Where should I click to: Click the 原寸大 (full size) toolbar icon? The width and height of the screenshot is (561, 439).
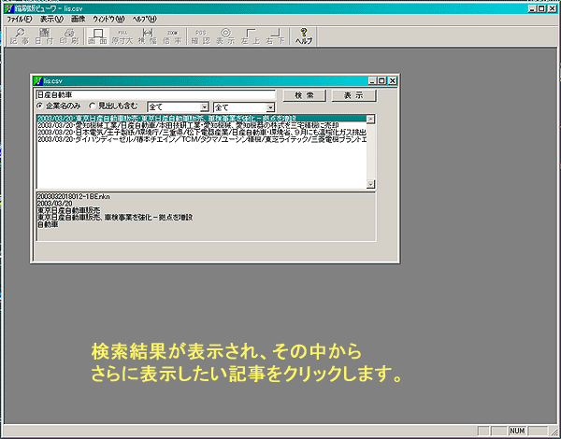point(121,35)
